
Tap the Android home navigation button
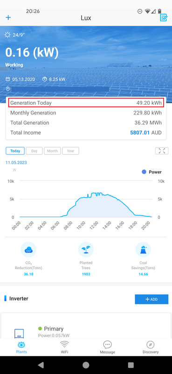86,365
